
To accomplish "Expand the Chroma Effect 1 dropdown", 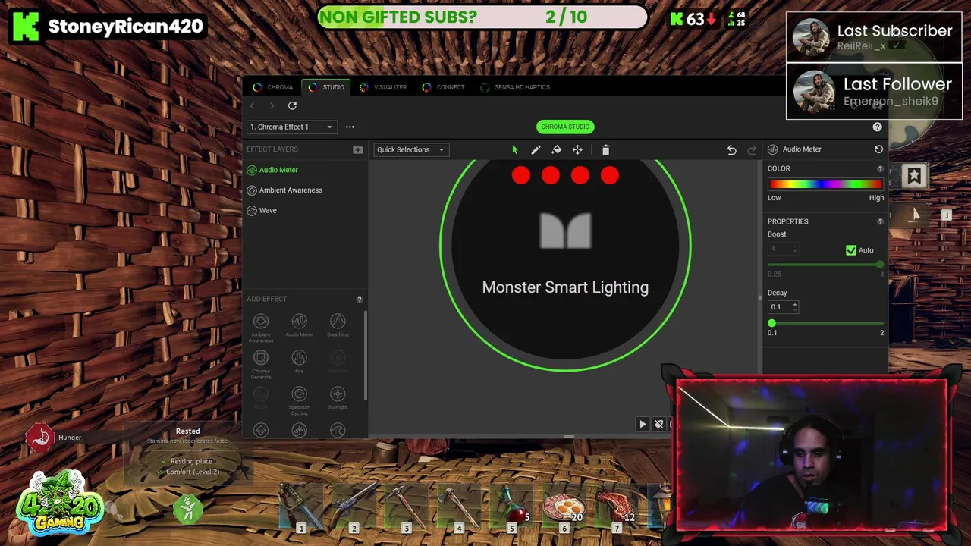I will click(x=291, y=127).
